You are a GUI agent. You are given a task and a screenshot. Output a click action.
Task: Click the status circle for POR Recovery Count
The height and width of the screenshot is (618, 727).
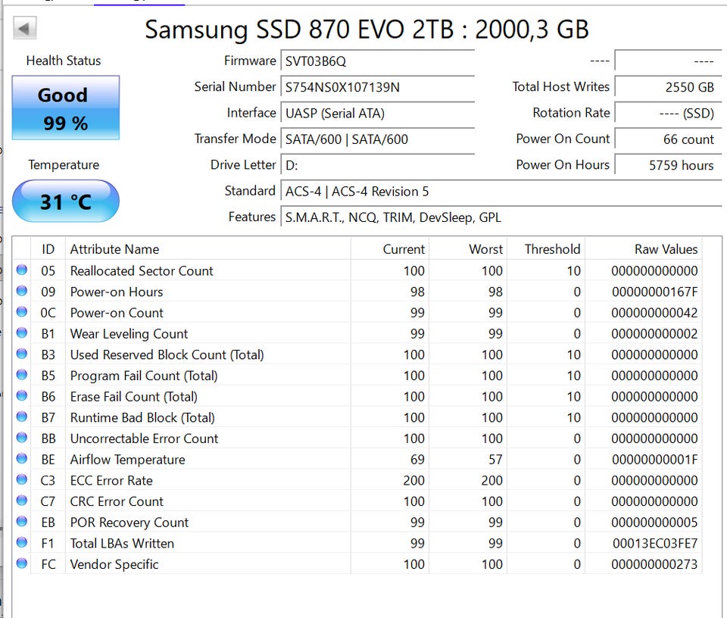[x=21, y=521]
